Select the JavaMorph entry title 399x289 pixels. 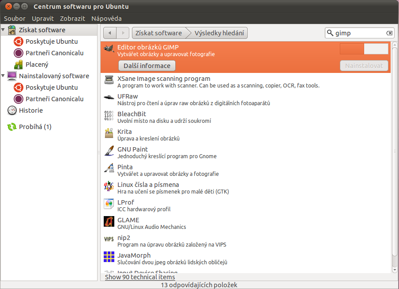[x=134, y=255]
